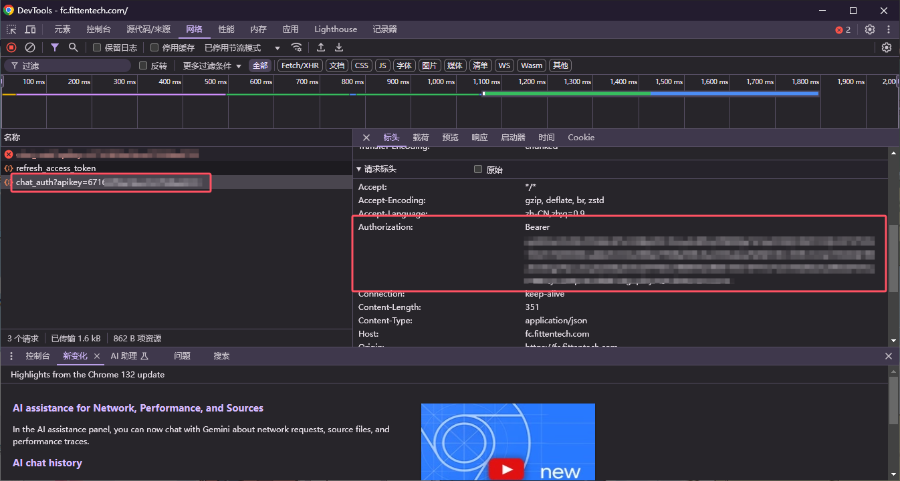
Task: Switch drawer to 搜索 tab
Action: (x=221, y=356)
